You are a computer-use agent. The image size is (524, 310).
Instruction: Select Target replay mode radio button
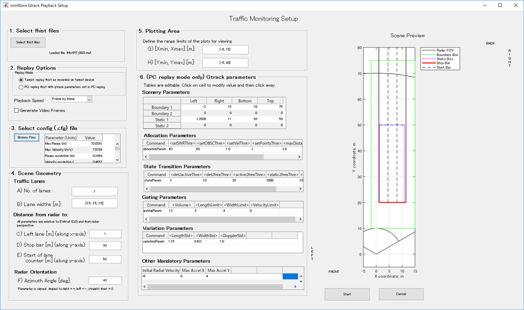point(21,80)
